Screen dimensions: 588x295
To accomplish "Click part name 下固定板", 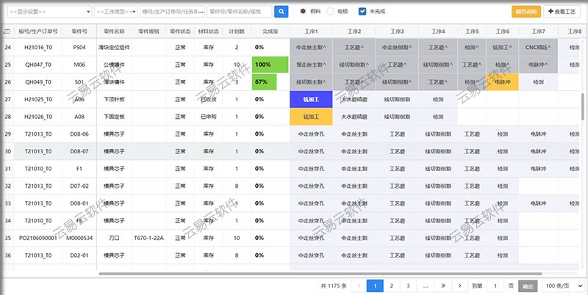I will (x=114, y=117).
